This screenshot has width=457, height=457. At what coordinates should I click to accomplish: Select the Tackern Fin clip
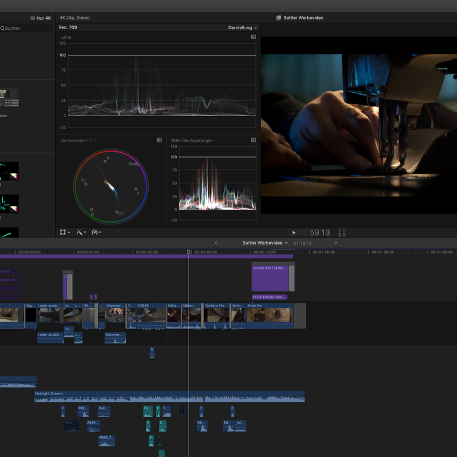(x=217, y=315)
